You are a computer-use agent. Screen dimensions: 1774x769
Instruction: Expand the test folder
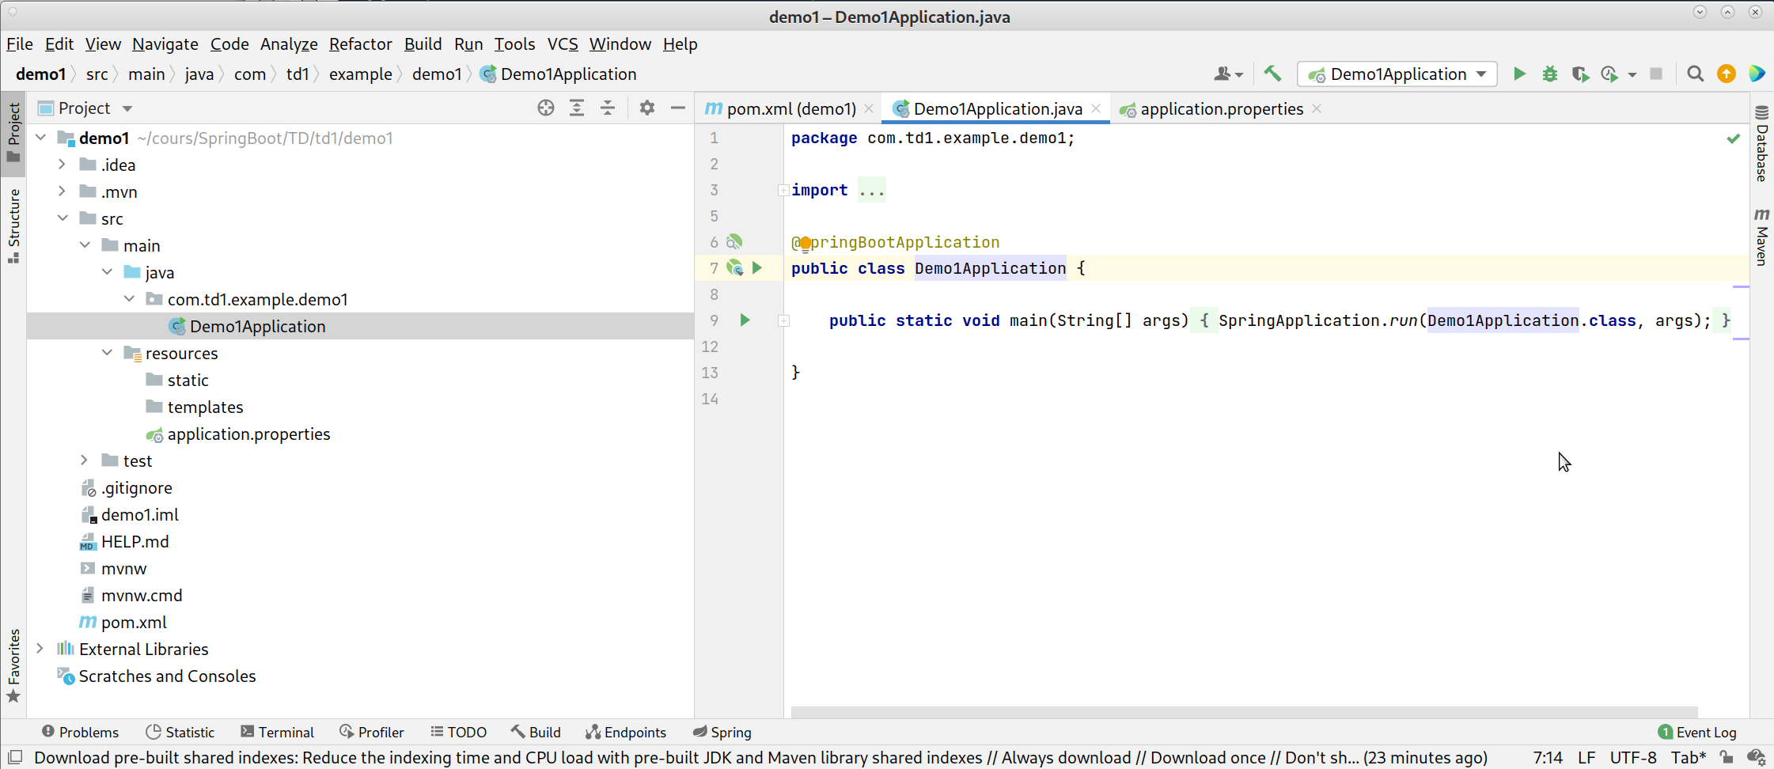pyautogui.click(x=85, y=460)
